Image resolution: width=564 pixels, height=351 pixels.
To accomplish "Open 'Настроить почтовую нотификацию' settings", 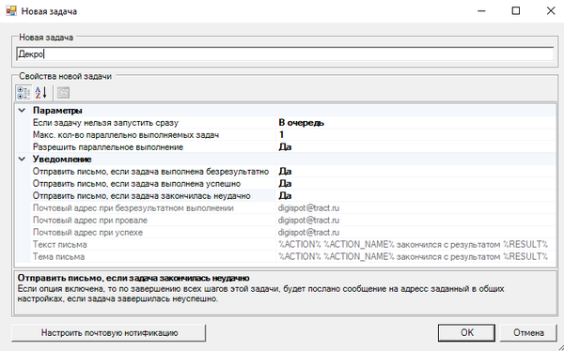I will tap(109, 332).
